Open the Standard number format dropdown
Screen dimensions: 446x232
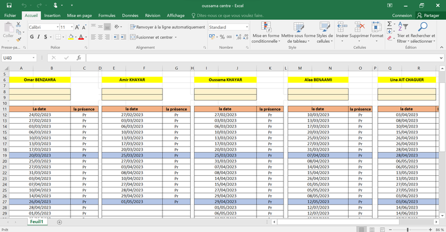[247, 28]
